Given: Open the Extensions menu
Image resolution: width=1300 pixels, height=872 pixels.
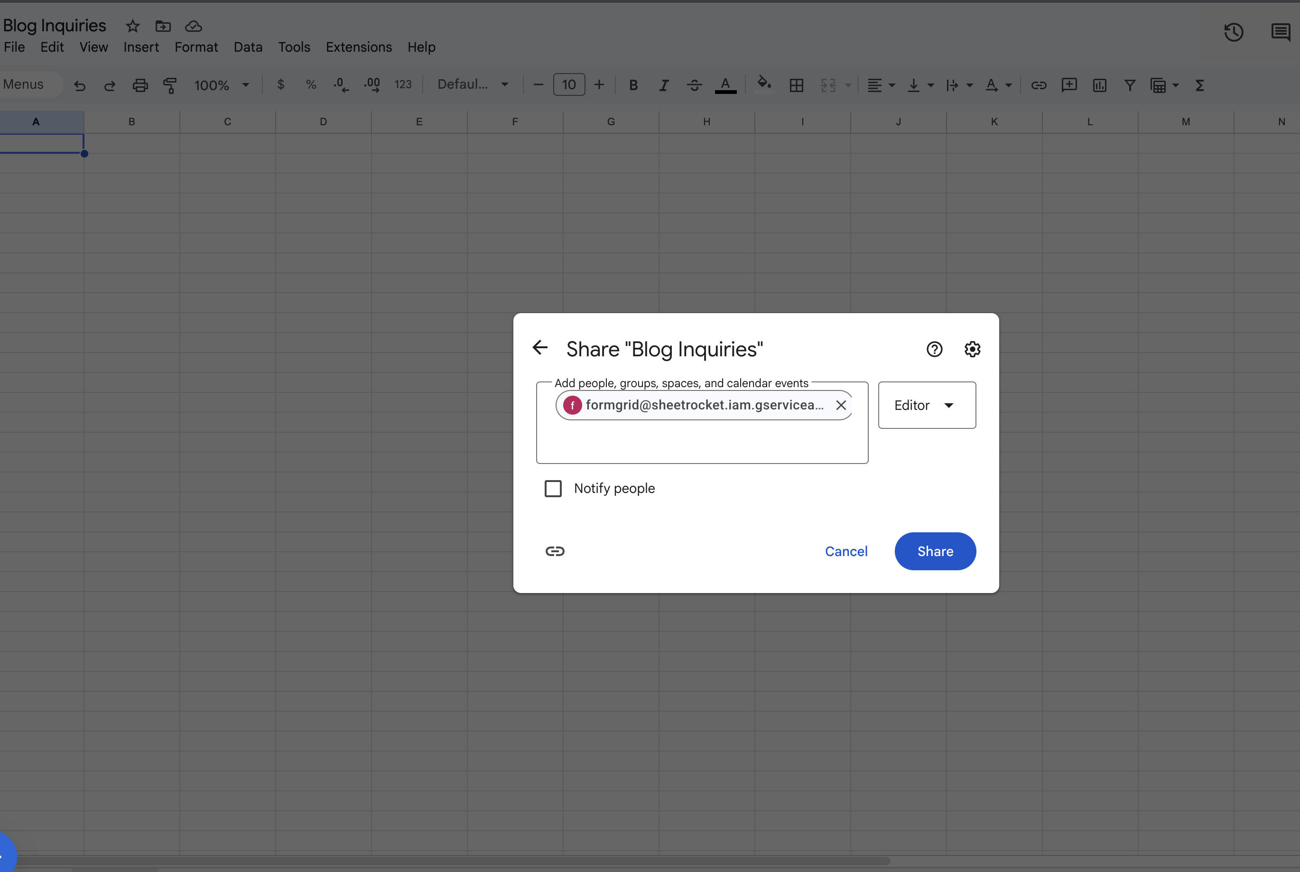Looking at the screenshot, I should click(359, 47).
